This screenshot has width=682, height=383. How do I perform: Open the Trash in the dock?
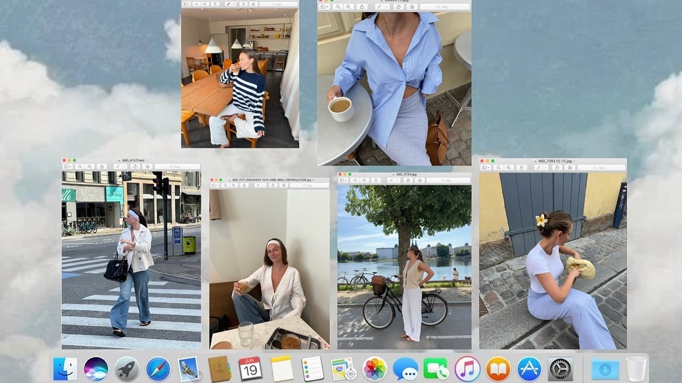coord(636,369)
